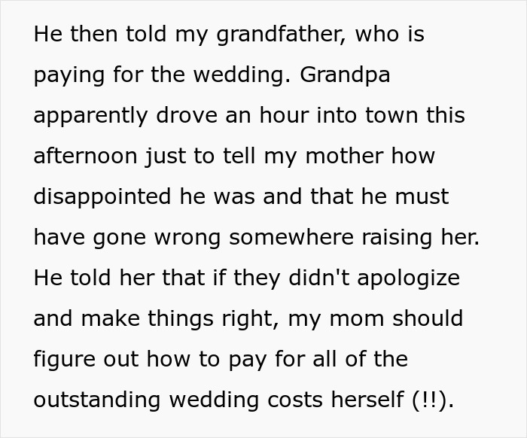527x438 pixels.
Task: Click the word "hour" in "an hour"
Action: pyautogui.click(x=284, y=115)
